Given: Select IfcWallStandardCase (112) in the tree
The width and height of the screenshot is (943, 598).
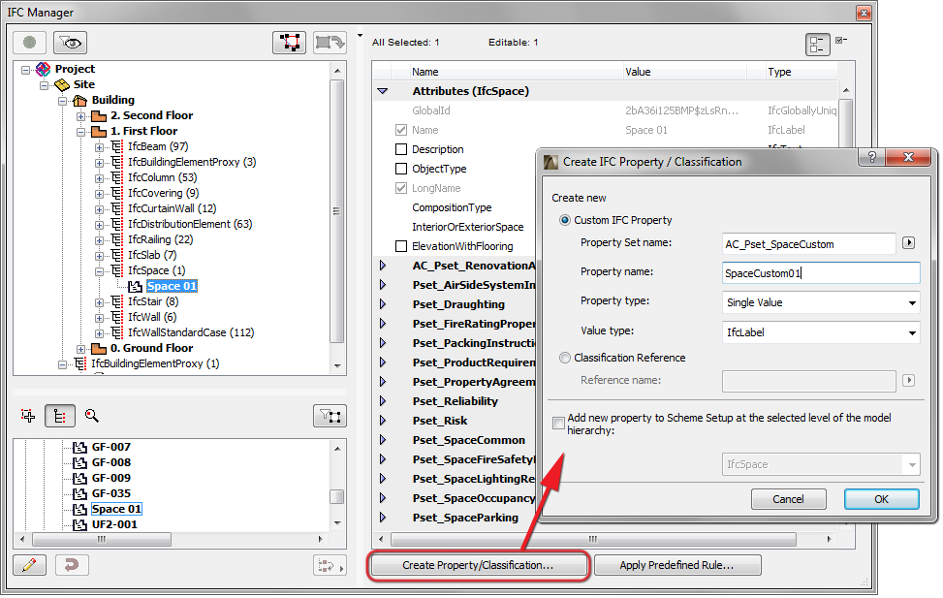Looking at the screenshot, I should coord(191,332).
